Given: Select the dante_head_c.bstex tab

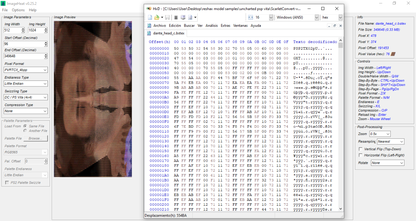Looking at the screenshot, I should (x=166, y=33).
